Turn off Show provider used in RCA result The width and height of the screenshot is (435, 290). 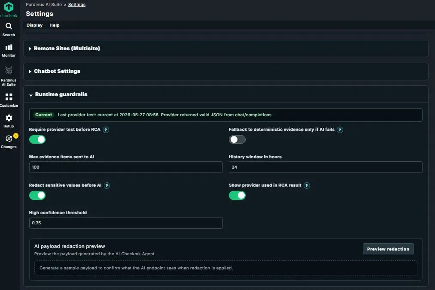tap(237, 196)
